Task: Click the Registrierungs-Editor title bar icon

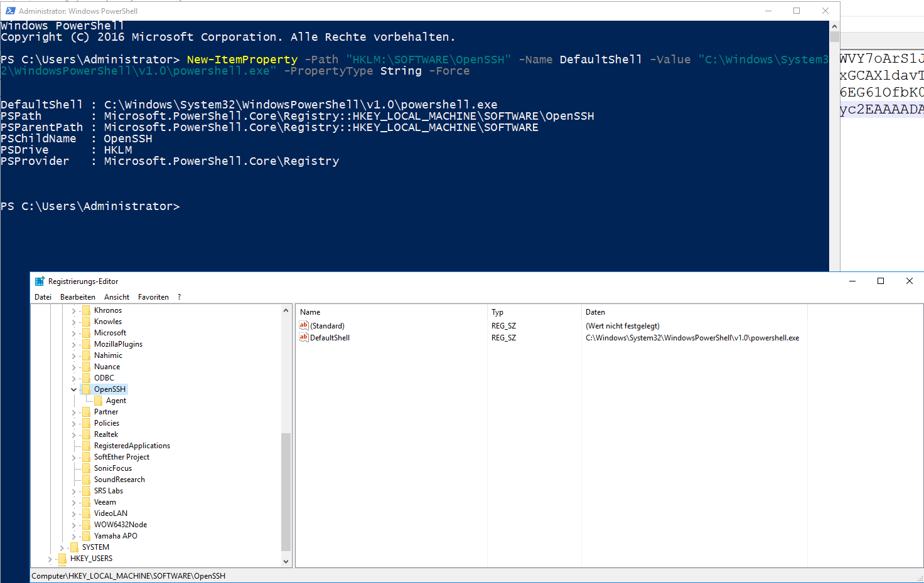Action: click(x=40, y=281)
